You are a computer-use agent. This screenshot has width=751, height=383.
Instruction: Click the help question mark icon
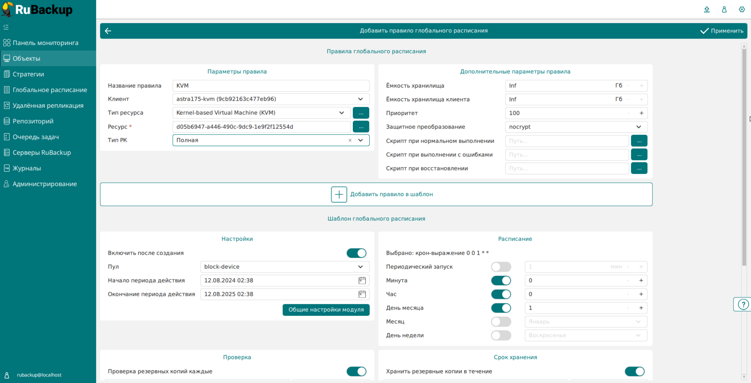click(x=743, y=304)
